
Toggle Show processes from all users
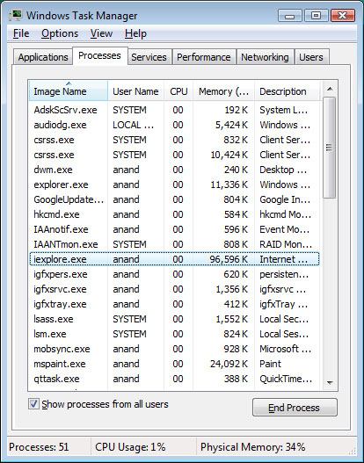click(33, 403)
